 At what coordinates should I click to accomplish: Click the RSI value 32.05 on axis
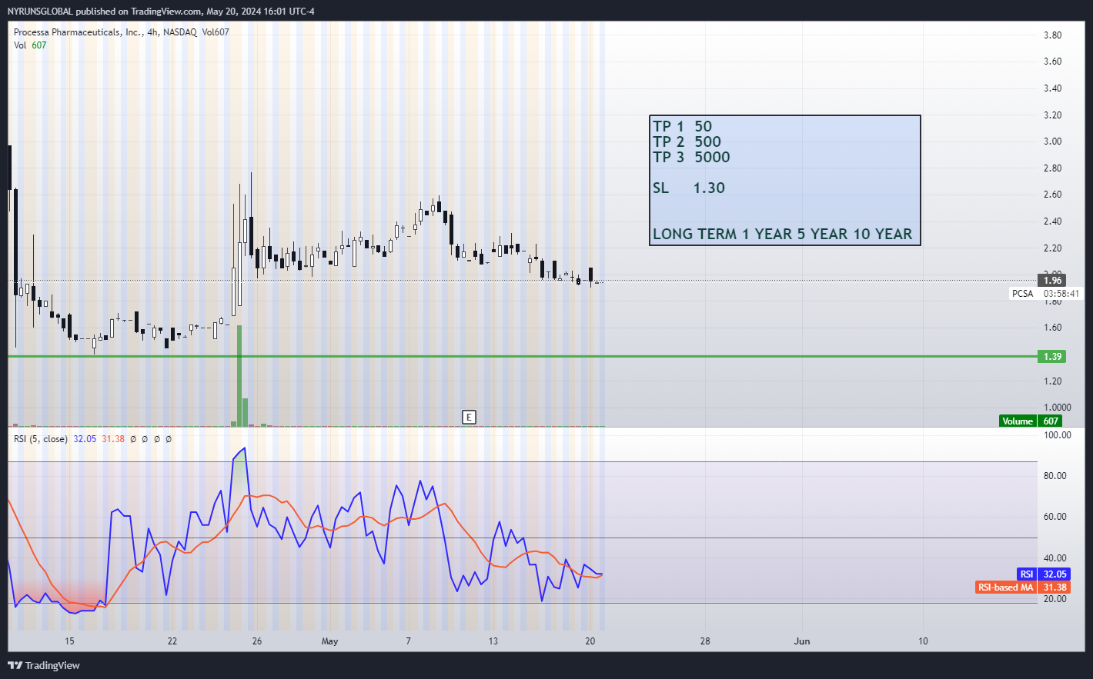click(1055, 574)
